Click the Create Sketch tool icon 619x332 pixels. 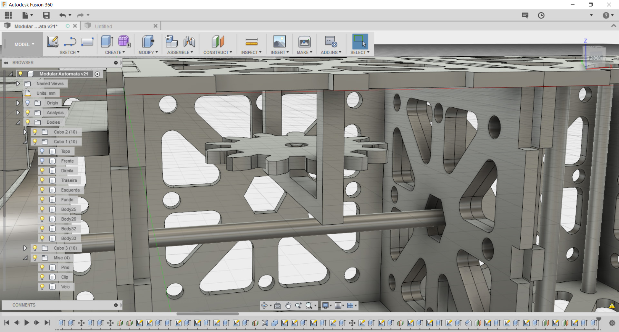[x=53, y=42]
